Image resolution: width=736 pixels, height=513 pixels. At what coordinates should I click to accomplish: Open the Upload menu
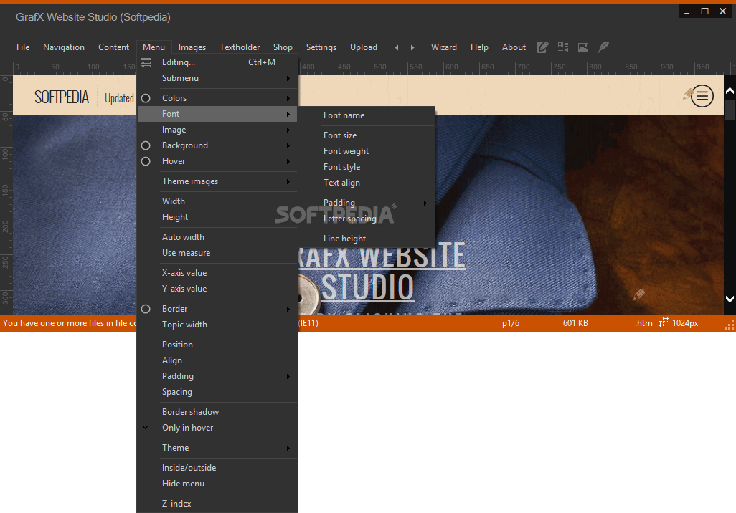[x=363, y=47]
